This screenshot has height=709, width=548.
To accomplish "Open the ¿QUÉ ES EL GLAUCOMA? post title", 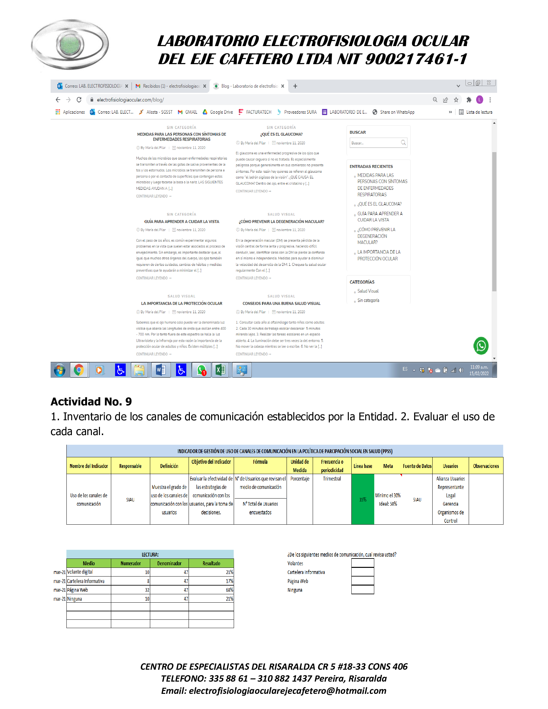I will pyautogui.click(x=281, y=134).
